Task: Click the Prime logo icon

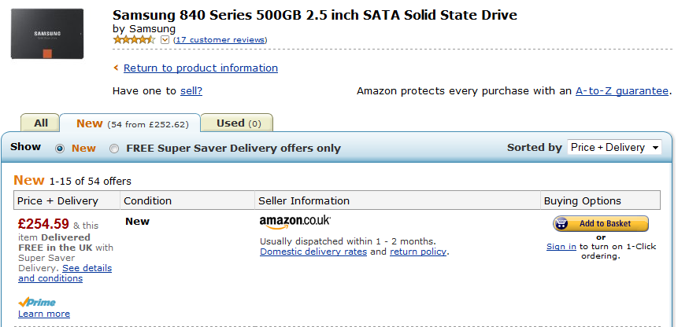Action: 37,302
